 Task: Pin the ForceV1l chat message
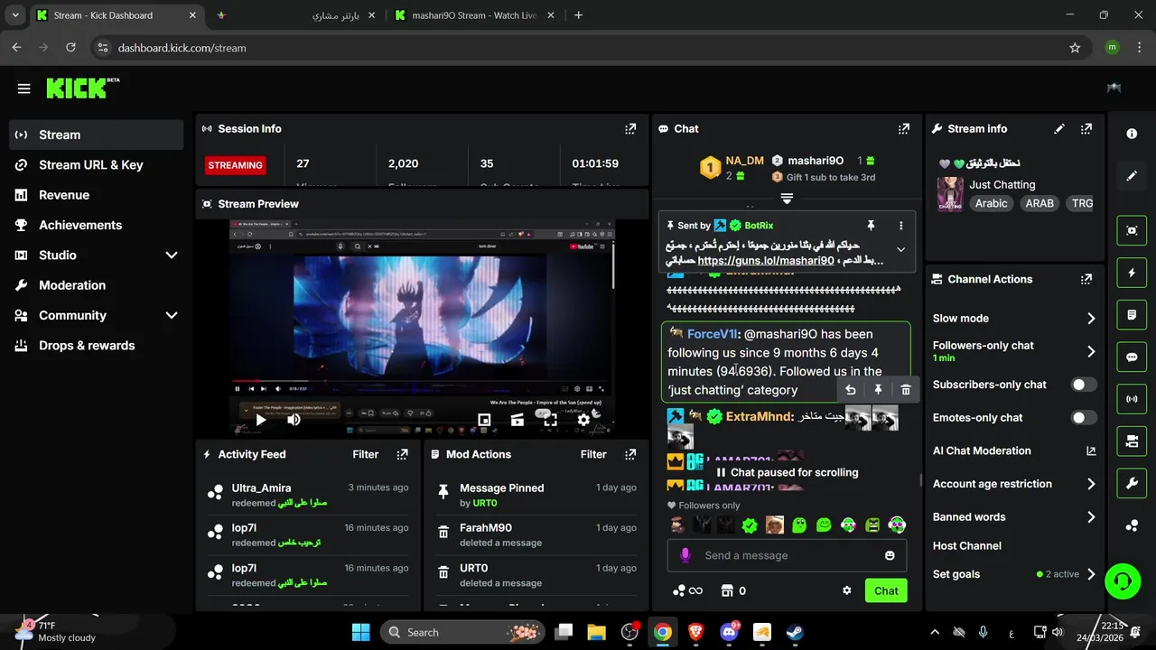coord(878,390)
